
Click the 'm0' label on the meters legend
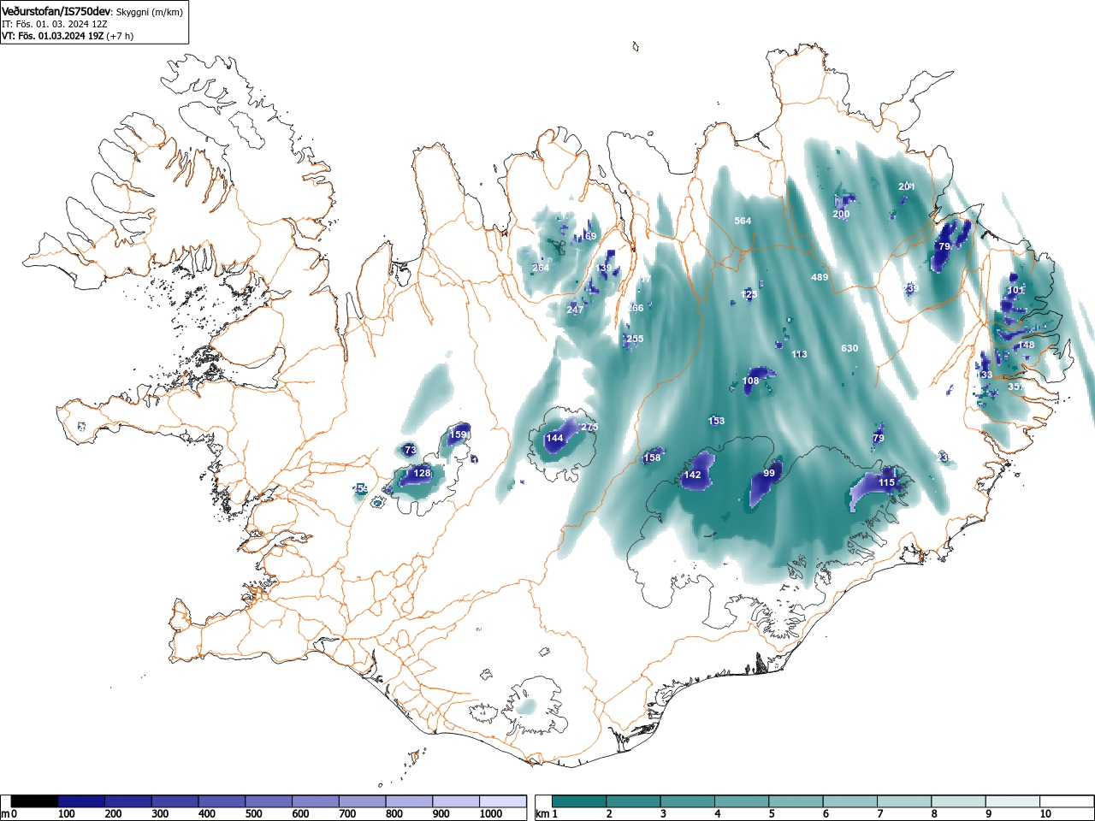click(9, 814)
